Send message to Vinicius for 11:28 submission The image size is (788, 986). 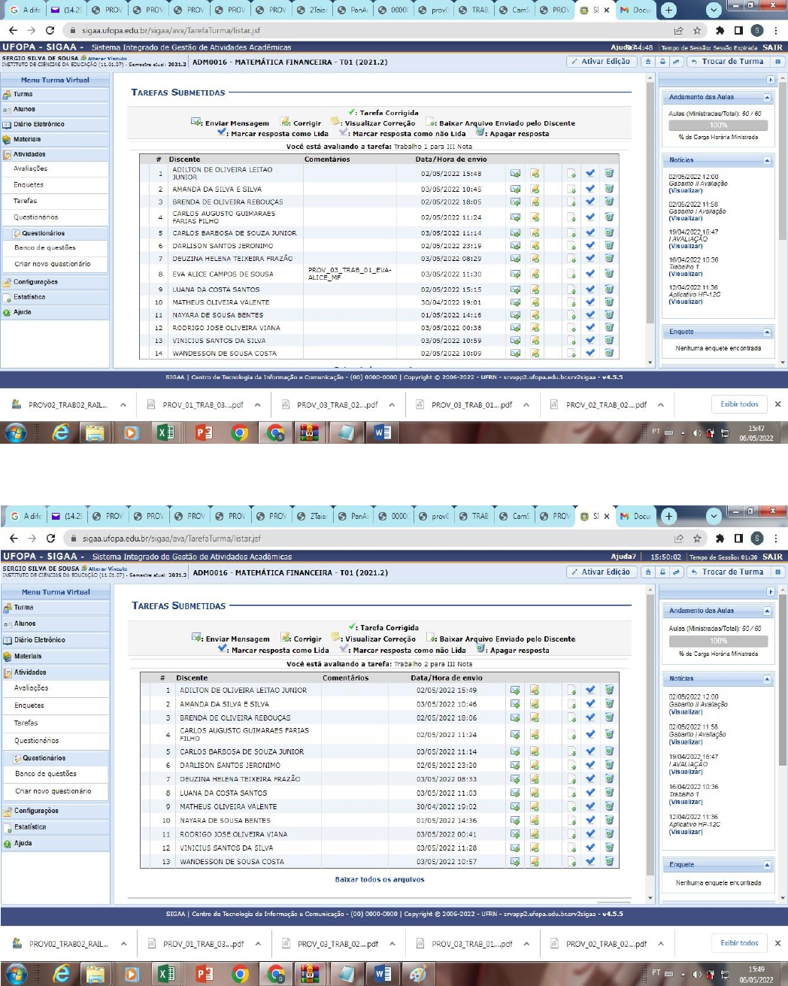pyautogui.click(x=515, y=848)
